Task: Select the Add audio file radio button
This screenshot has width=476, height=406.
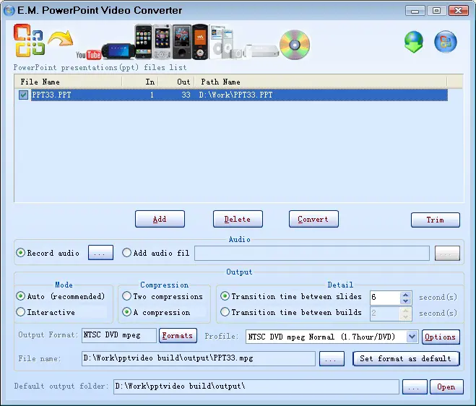Action: [x=127, y=253]
